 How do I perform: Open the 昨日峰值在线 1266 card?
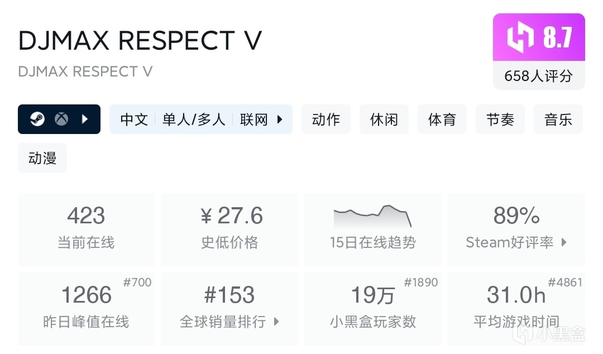coord(86,309)
